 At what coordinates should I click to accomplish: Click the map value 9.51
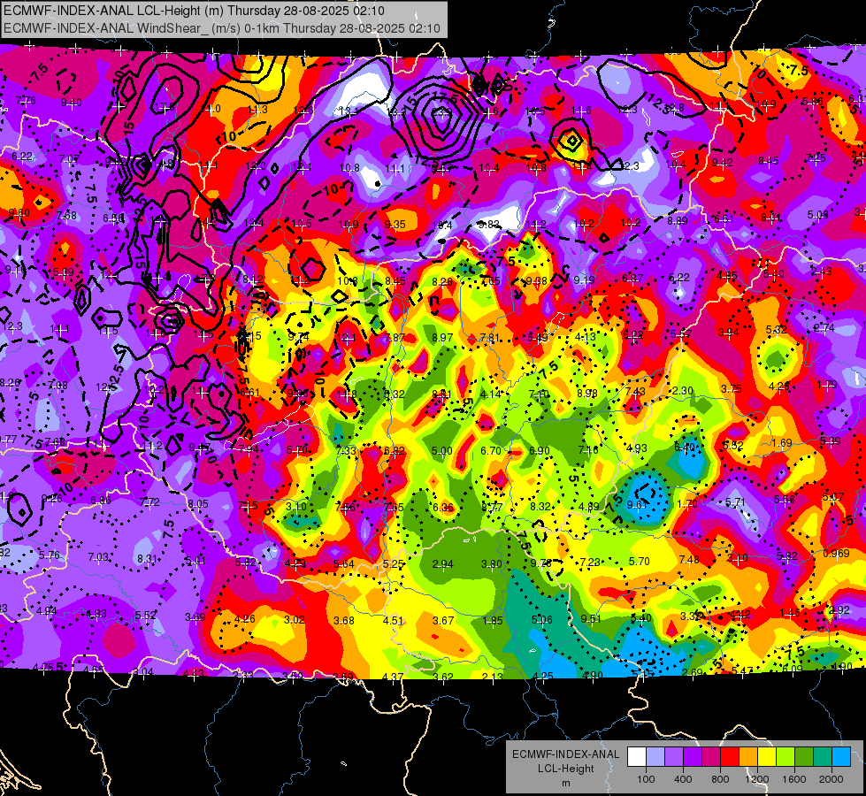click(591, 619)
